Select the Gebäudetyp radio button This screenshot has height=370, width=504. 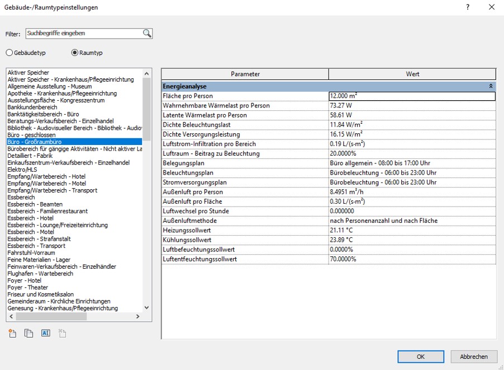[x=9, y=53]
